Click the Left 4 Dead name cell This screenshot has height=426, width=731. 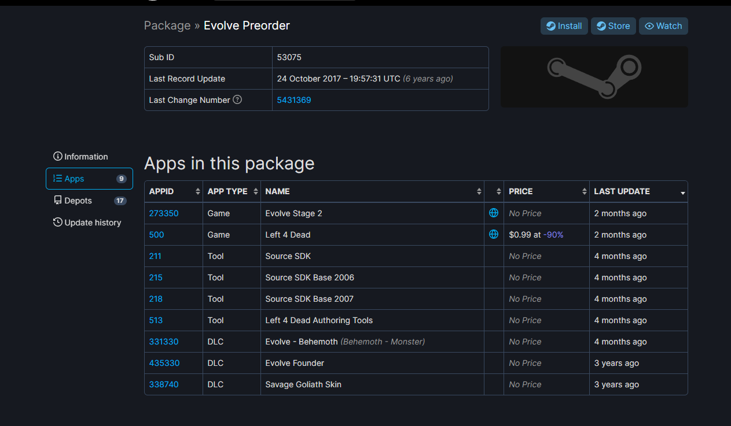[x=372, y=235]
